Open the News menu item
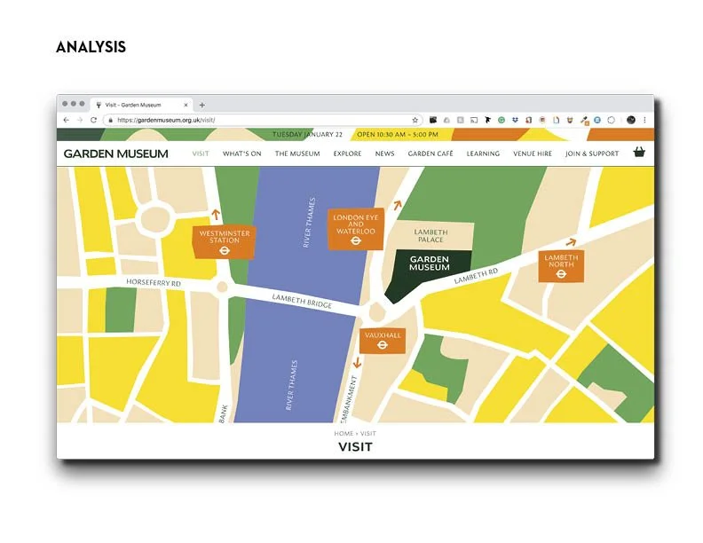This screenshot has width=703, height=543. [x=384, y=153]
